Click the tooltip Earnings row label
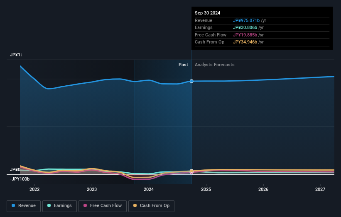 point(204,27)
